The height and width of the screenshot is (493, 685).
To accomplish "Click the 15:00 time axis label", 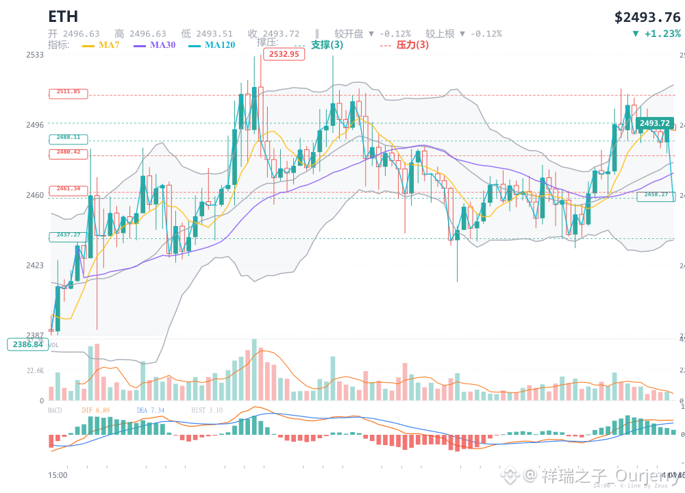I will (58, 475).
